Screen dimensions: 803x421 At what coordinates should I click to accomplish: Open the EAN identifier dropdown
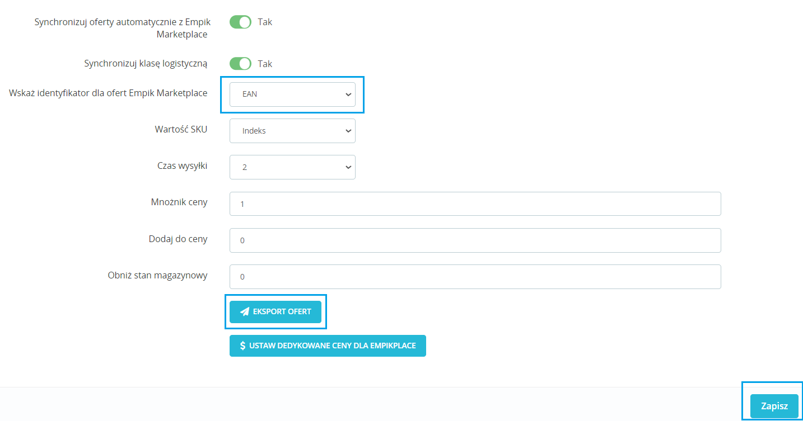click(292, 94)
